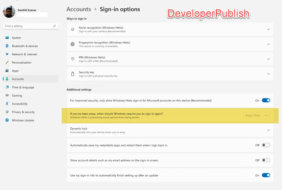Click the Personalization paintbrush icon

(x=7, y=62)
